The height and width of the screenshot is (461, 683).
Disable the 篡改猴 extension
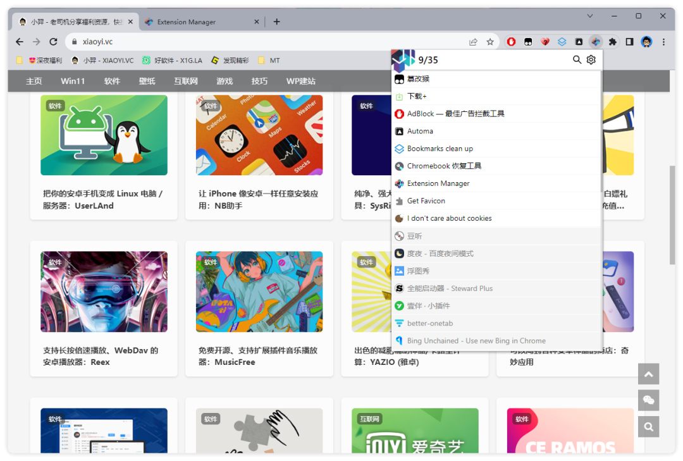coord(496,79)
